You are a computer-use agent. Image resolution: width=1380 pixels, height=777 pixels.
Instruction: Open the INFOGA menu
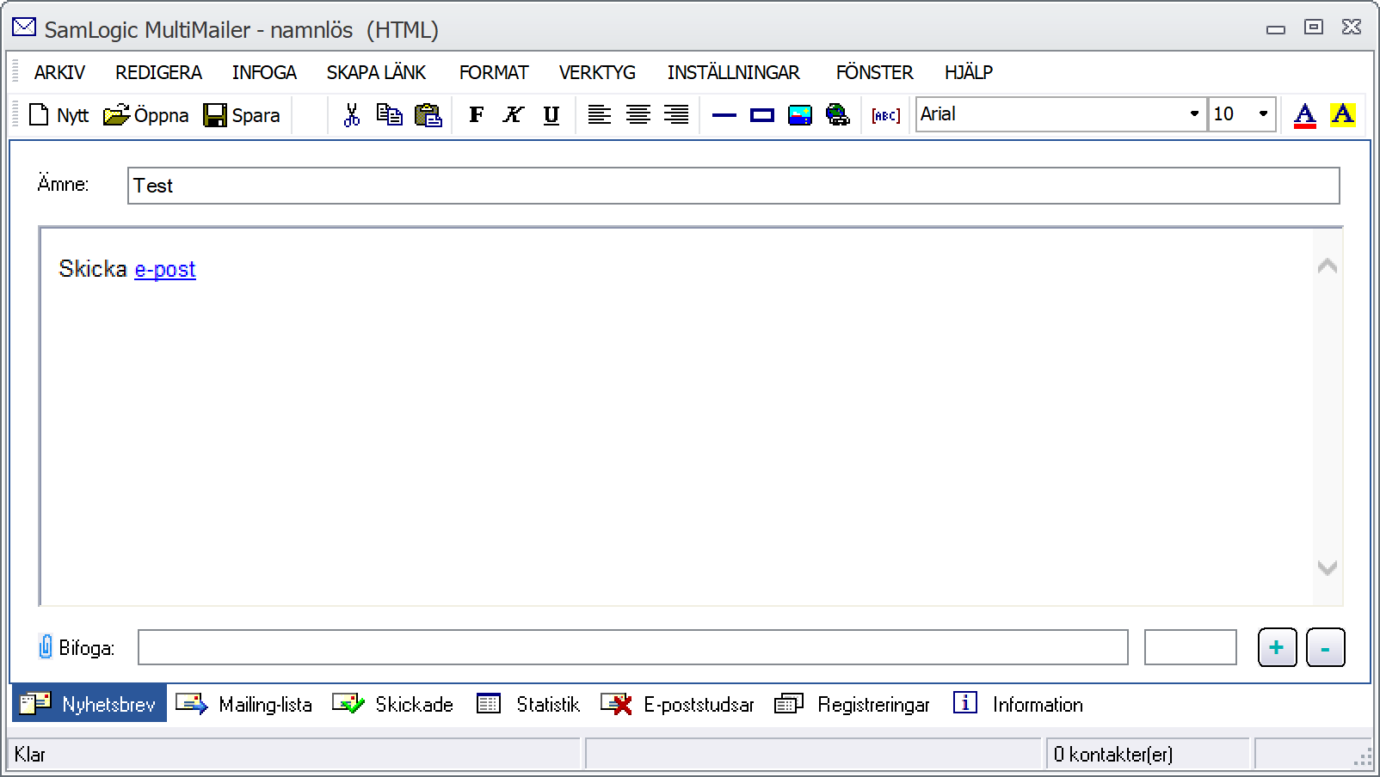click(264, 72)
